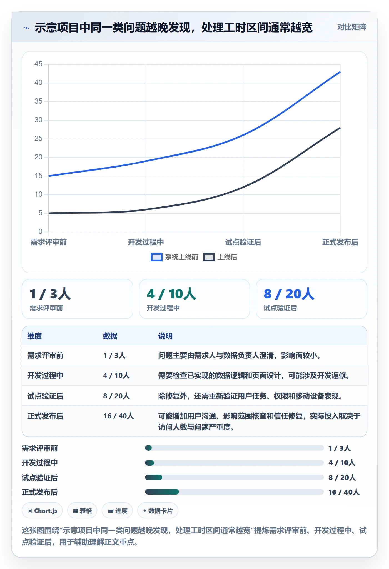This screenshot has height=569, width=389.
Task: Click the grid icon in the 表格 chip
Action: (75, 511)
